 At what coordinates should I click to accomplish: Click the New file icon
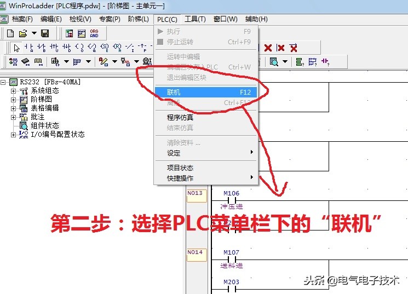10,33
